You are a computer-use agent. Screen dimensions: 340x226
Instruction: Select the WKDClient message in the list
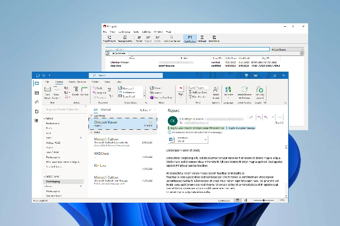pyautogui.click(x=123, y=155)
